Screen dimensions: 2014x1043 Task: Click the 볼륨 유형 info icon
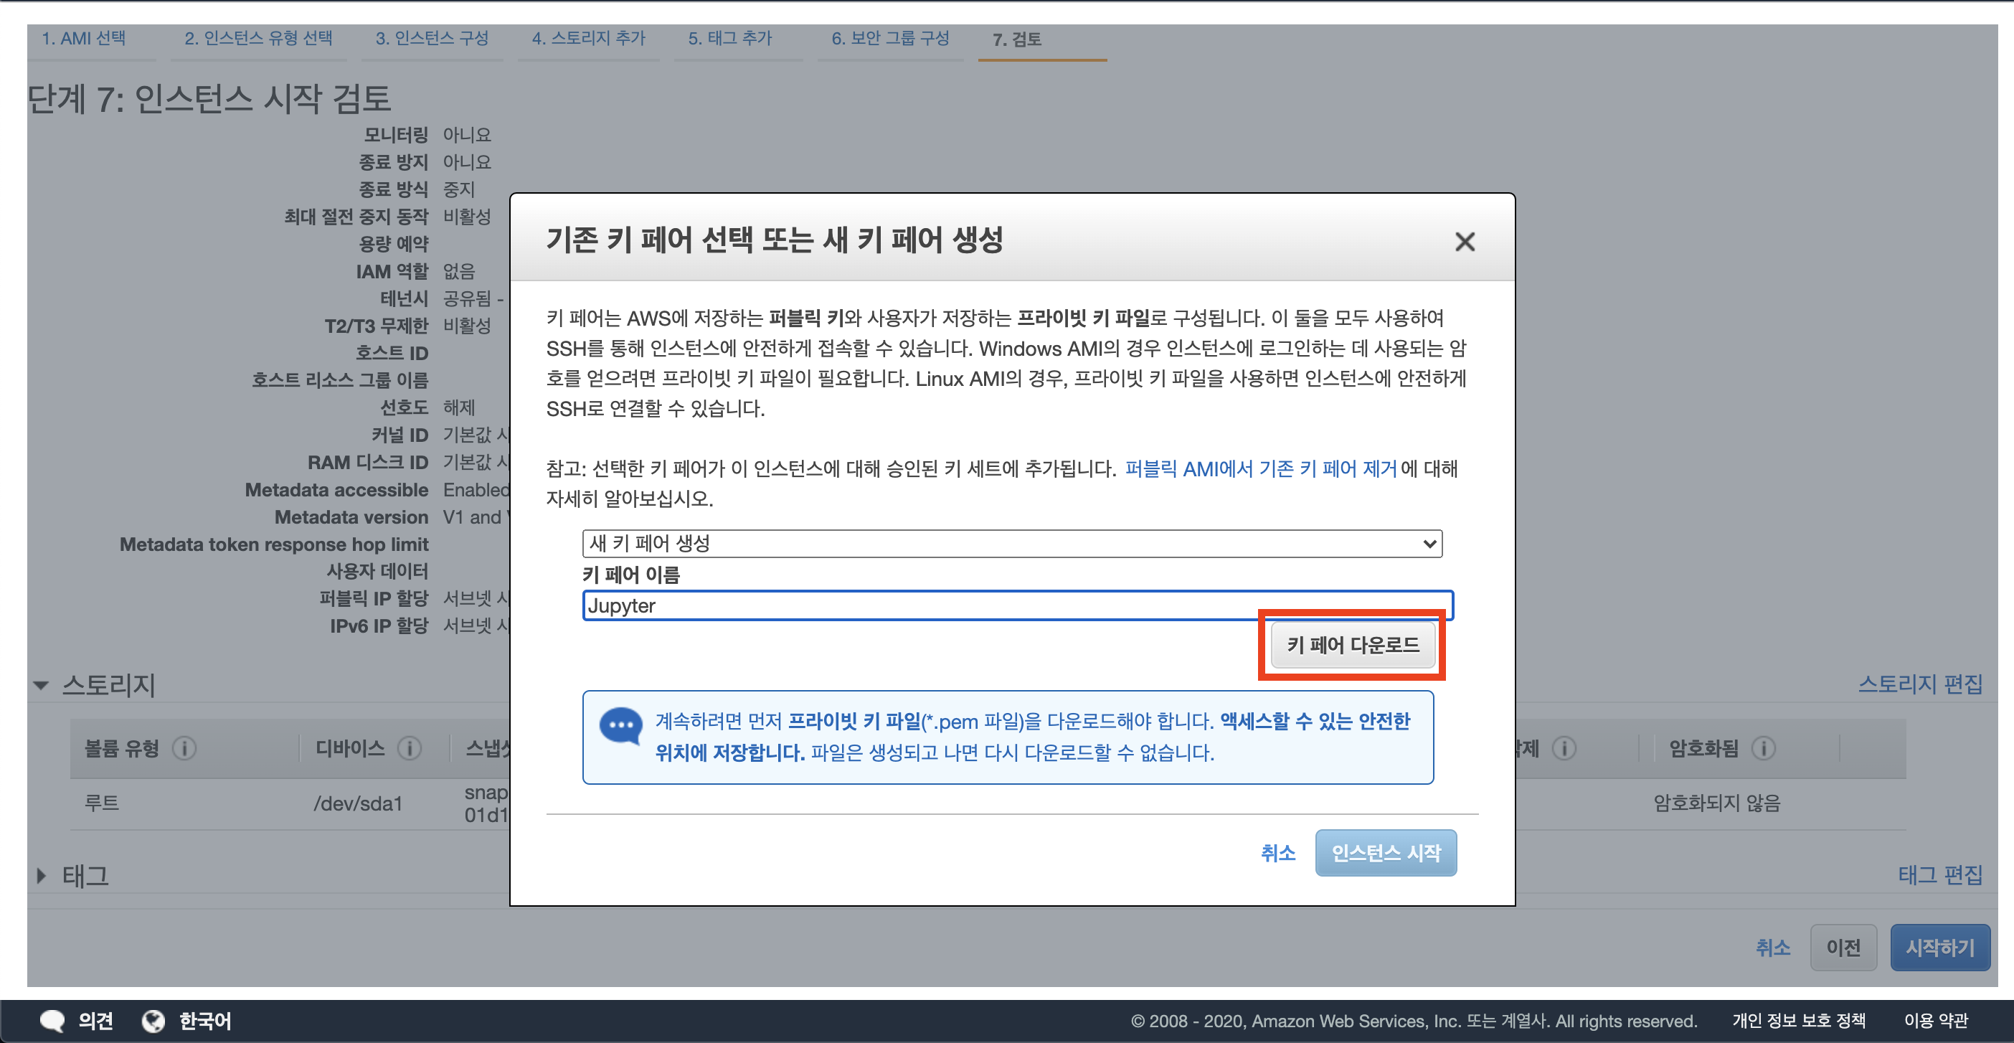(x=184, y=748)
